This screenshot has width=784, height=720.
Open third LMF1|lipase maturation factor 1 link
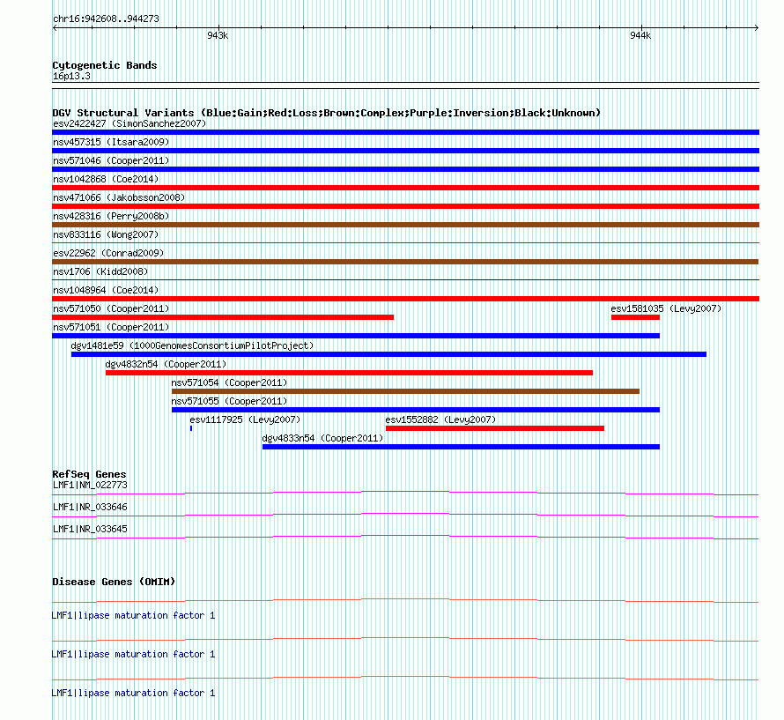coord(134,693)
